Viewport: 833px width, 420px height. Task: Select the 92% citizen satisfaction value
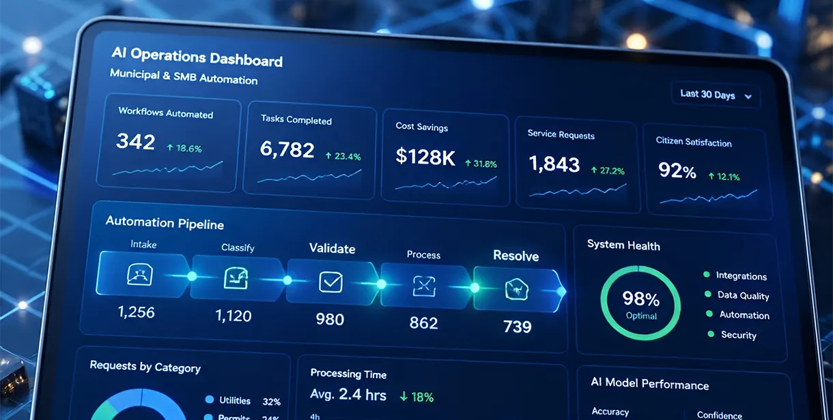click(677, 170)
